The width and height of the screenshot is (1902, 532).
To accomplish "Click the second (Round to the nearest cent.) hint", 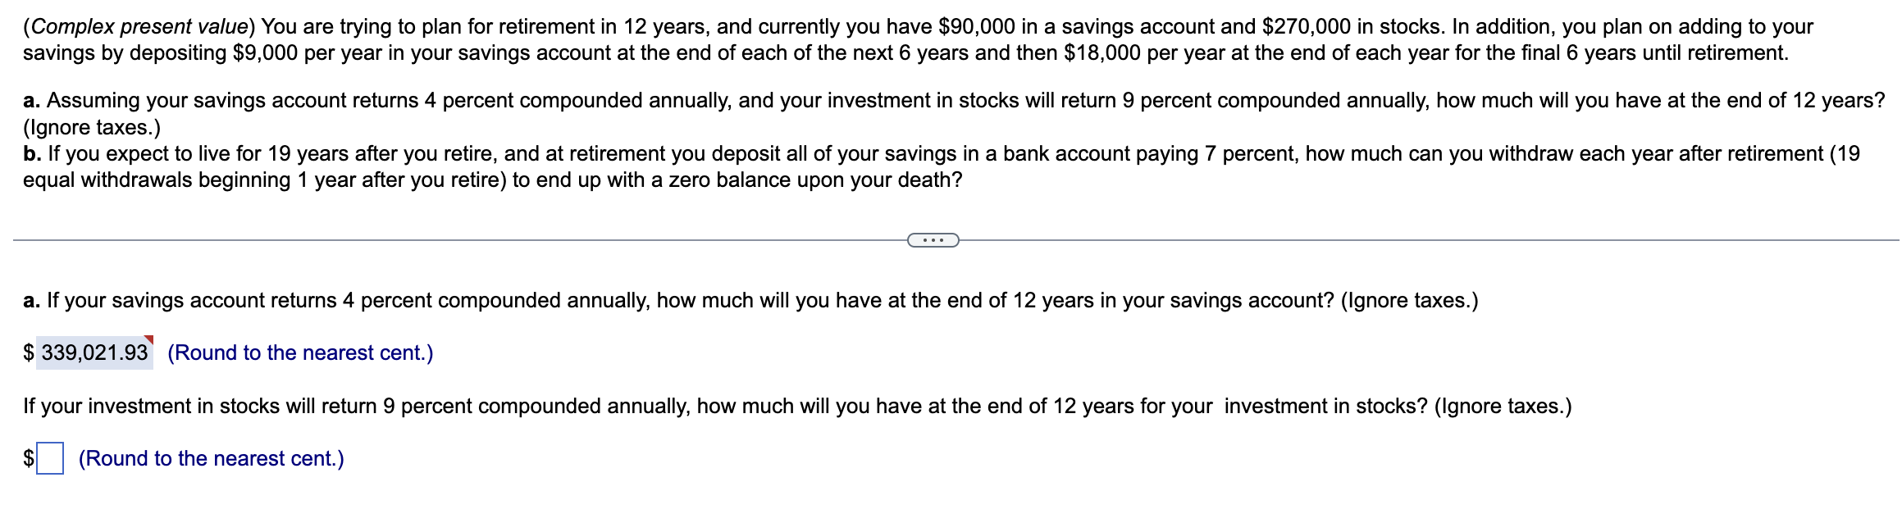I will tap(209, 458).
